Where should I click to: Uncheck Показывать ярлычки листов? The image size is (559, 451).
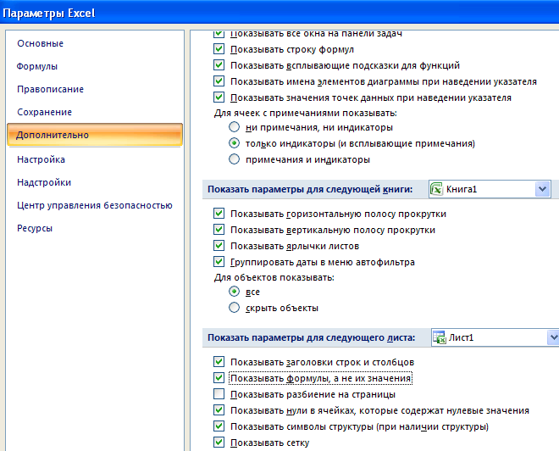click(219, 246)
